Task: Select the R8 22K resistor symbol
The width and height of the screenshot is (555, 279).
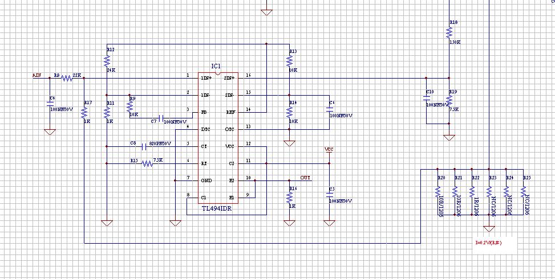Action: click(x=67, y=79)
